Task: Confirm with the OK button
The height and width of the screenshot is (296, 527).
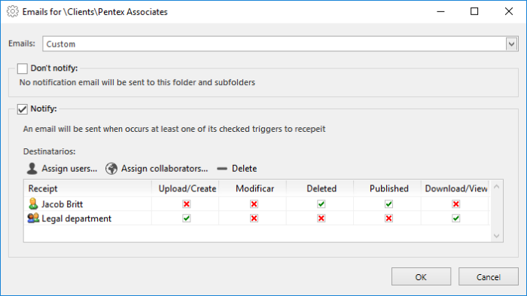Action: pos(421,277)
